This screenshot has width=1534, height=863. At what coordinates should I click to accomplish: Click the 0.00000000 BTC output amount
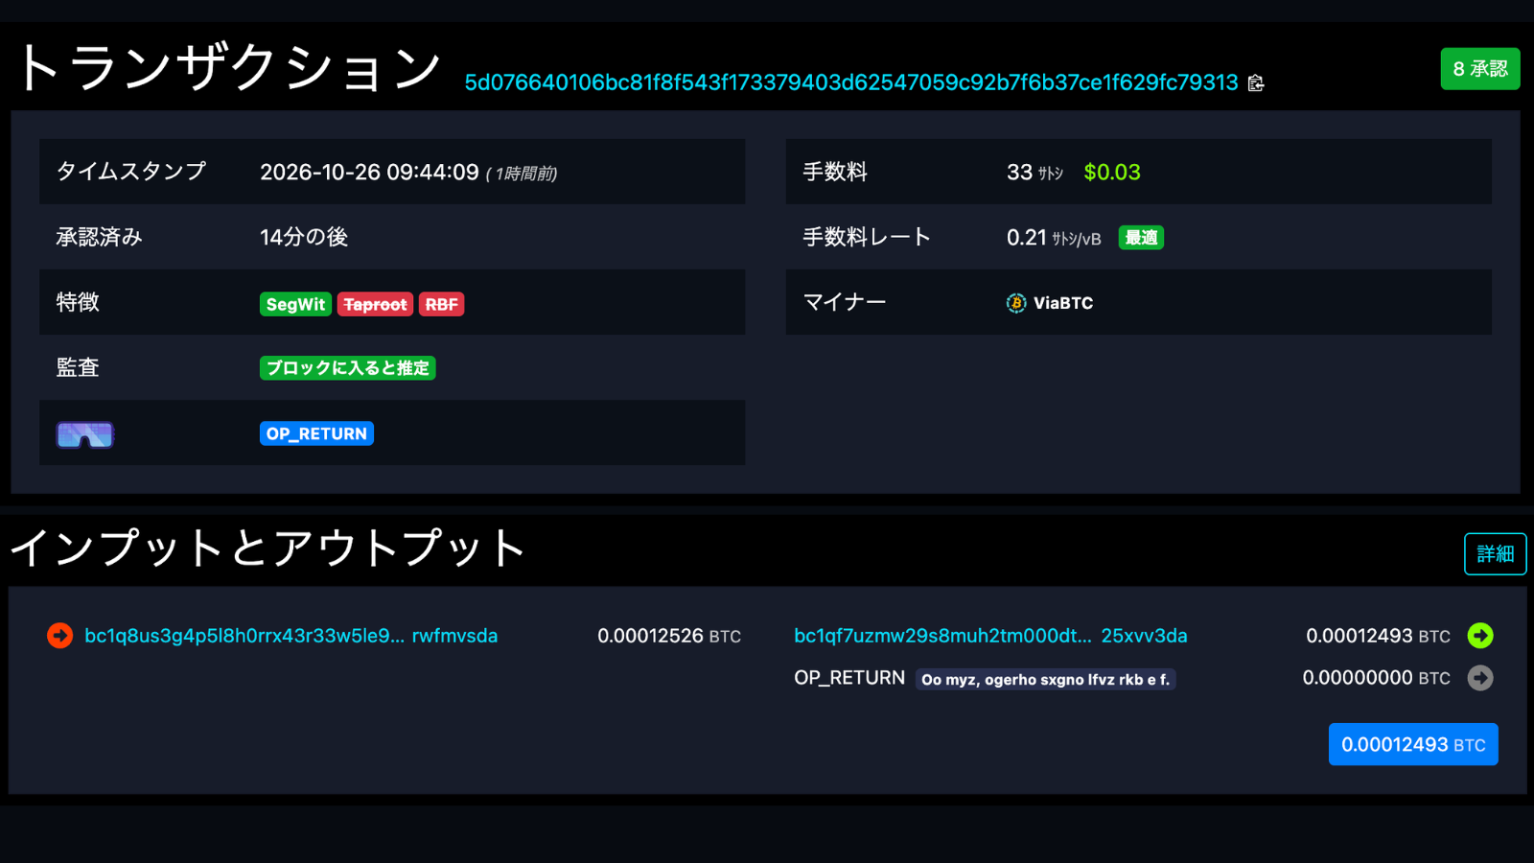click(x=1376, y=678)
